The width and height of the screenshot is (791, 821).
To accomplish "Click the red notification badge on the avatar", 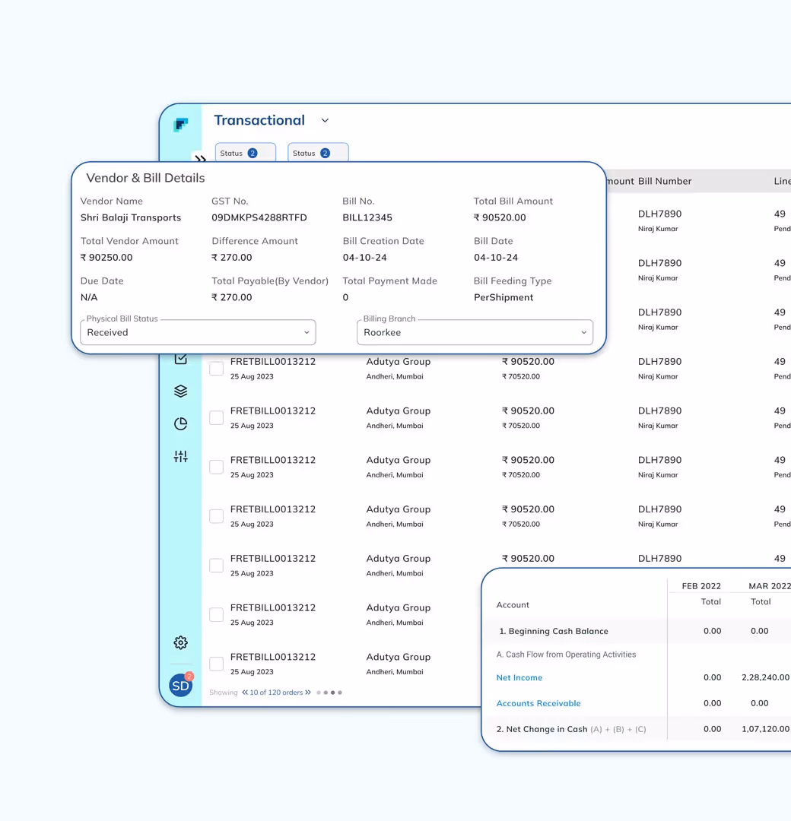I will 189,676.
